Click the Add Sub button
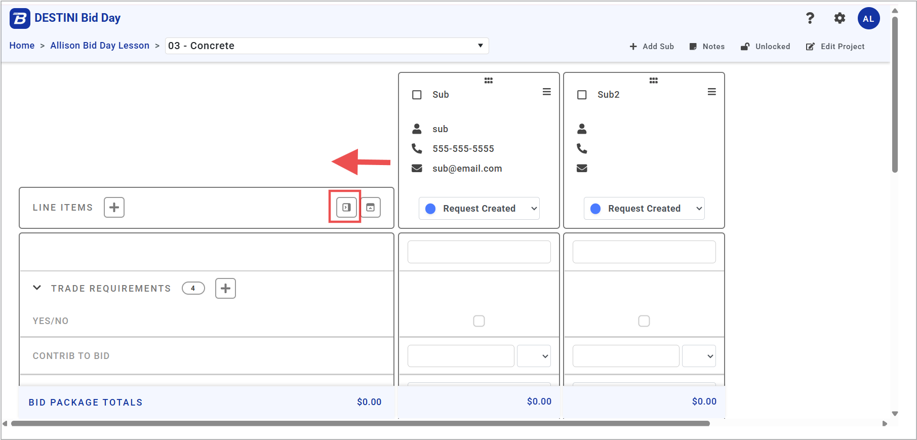Viewport: 917px width, 440px height. 652,47
